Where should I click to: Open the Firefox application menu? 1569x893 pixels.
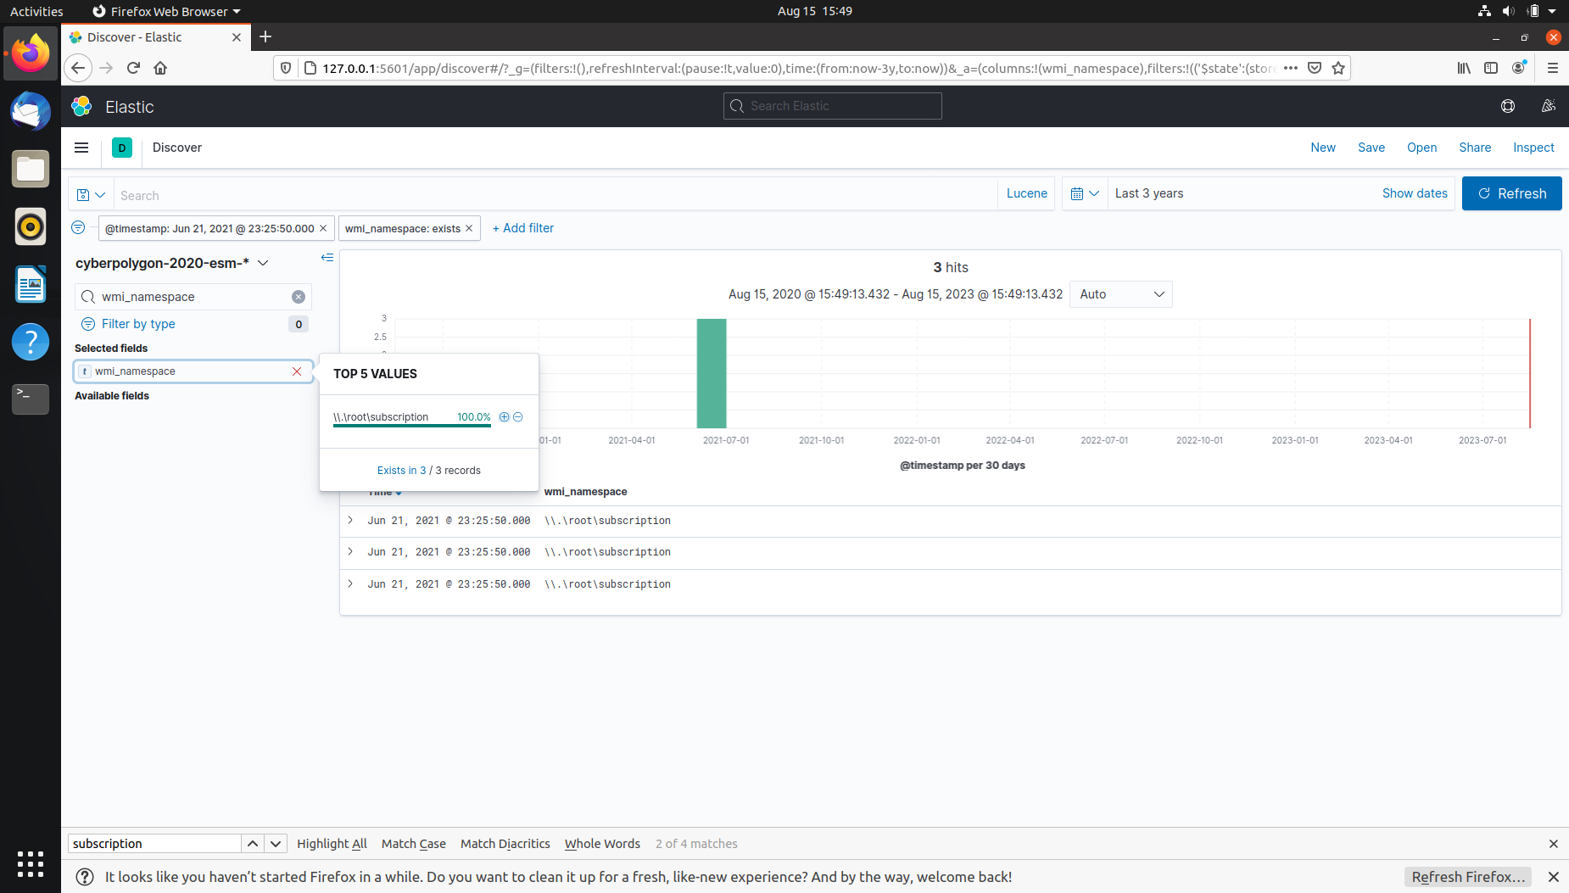[1553, 68]
